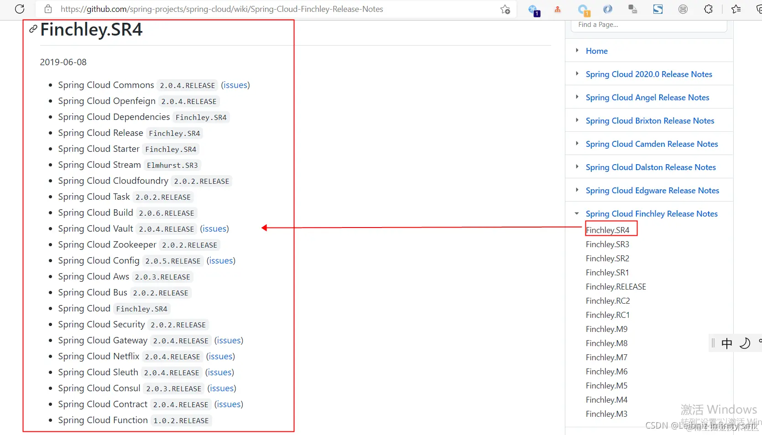The height and width of the screenshot is (435, 762).
Task: Open the gray devices extension icon
Action: click(x=632, y=9)
